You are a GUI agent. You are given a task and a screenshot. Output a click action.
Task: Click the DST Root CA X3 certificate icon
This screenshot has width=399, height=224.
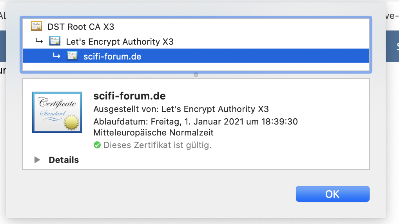point(37,27)
